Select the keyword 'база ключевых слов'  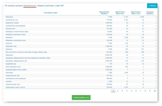(13, 67)
